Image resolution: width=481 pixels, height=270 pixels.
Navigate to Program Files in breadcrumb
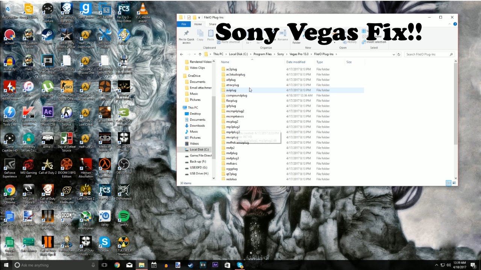[x=263, y=54]
